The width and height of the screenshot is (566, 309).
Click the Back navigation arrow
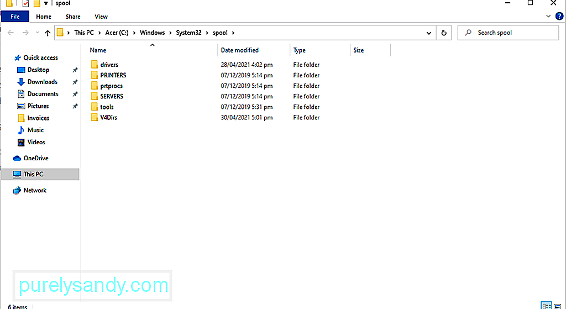(x=11, y=33)
